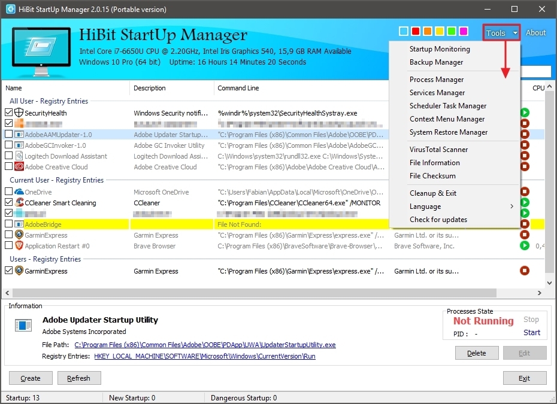Click the red stopped-status icon in AdobeAAMUpdater row
Screen dimensions: 557x404
coord(525,134)
